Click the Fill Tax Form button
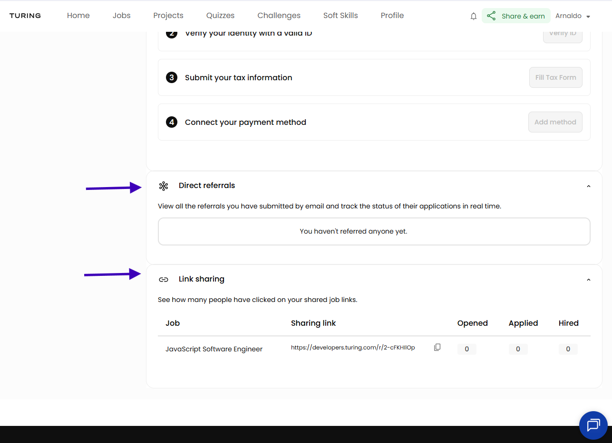Viewport: 612px width, 443px height. point(555,77)
